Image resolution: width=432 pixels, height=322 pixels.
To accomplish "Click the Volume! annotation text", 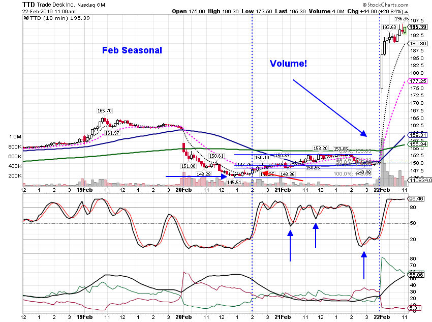I will tap(288, 64).
